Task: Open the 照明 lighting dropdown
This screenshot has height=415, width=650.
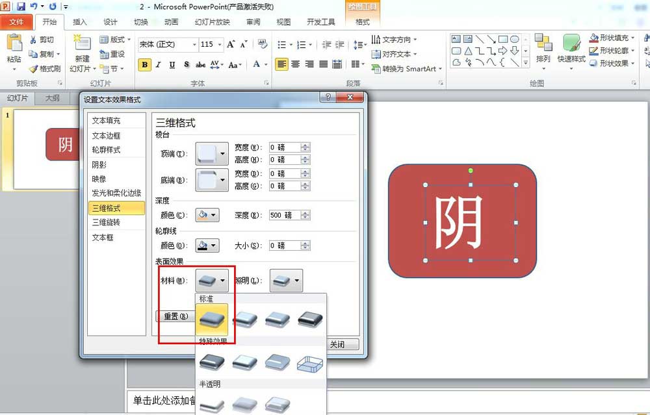Action: point(285,280)
